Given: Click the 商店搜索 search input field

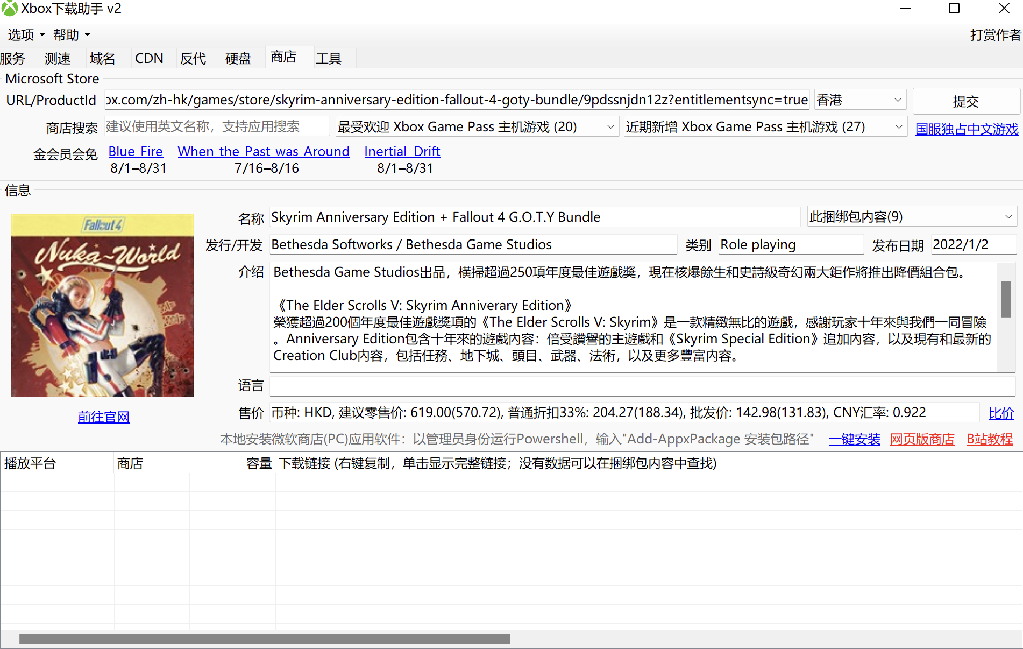Looking at the screenshot, I should click(217, 126).
